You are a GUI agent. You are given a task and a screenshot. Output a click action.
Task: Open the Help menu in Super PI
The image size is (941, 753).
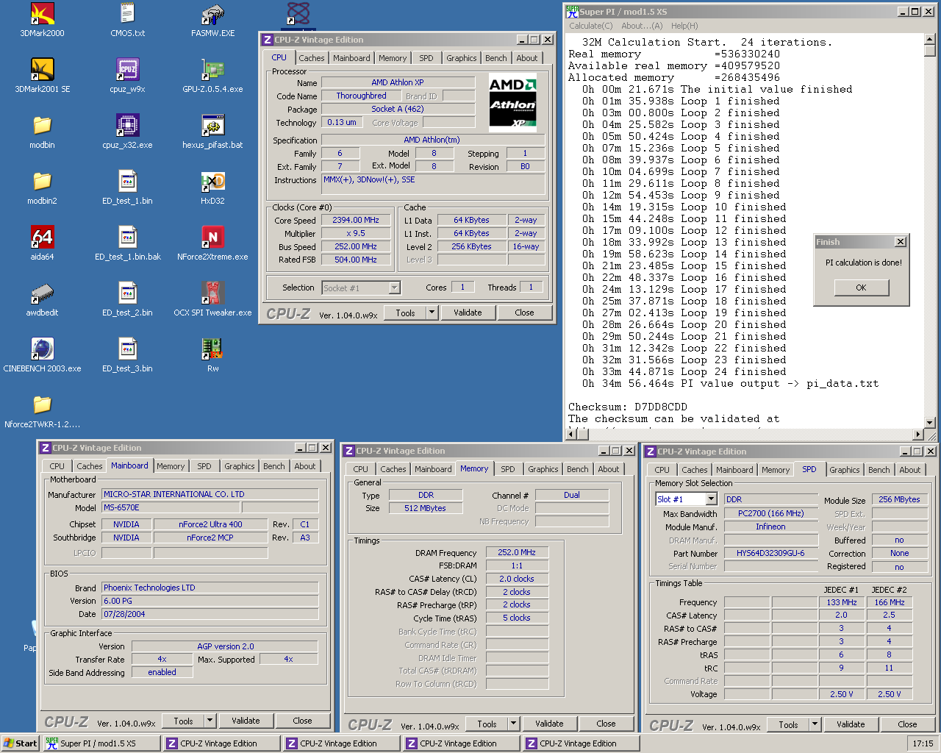[x=684, y=26]
